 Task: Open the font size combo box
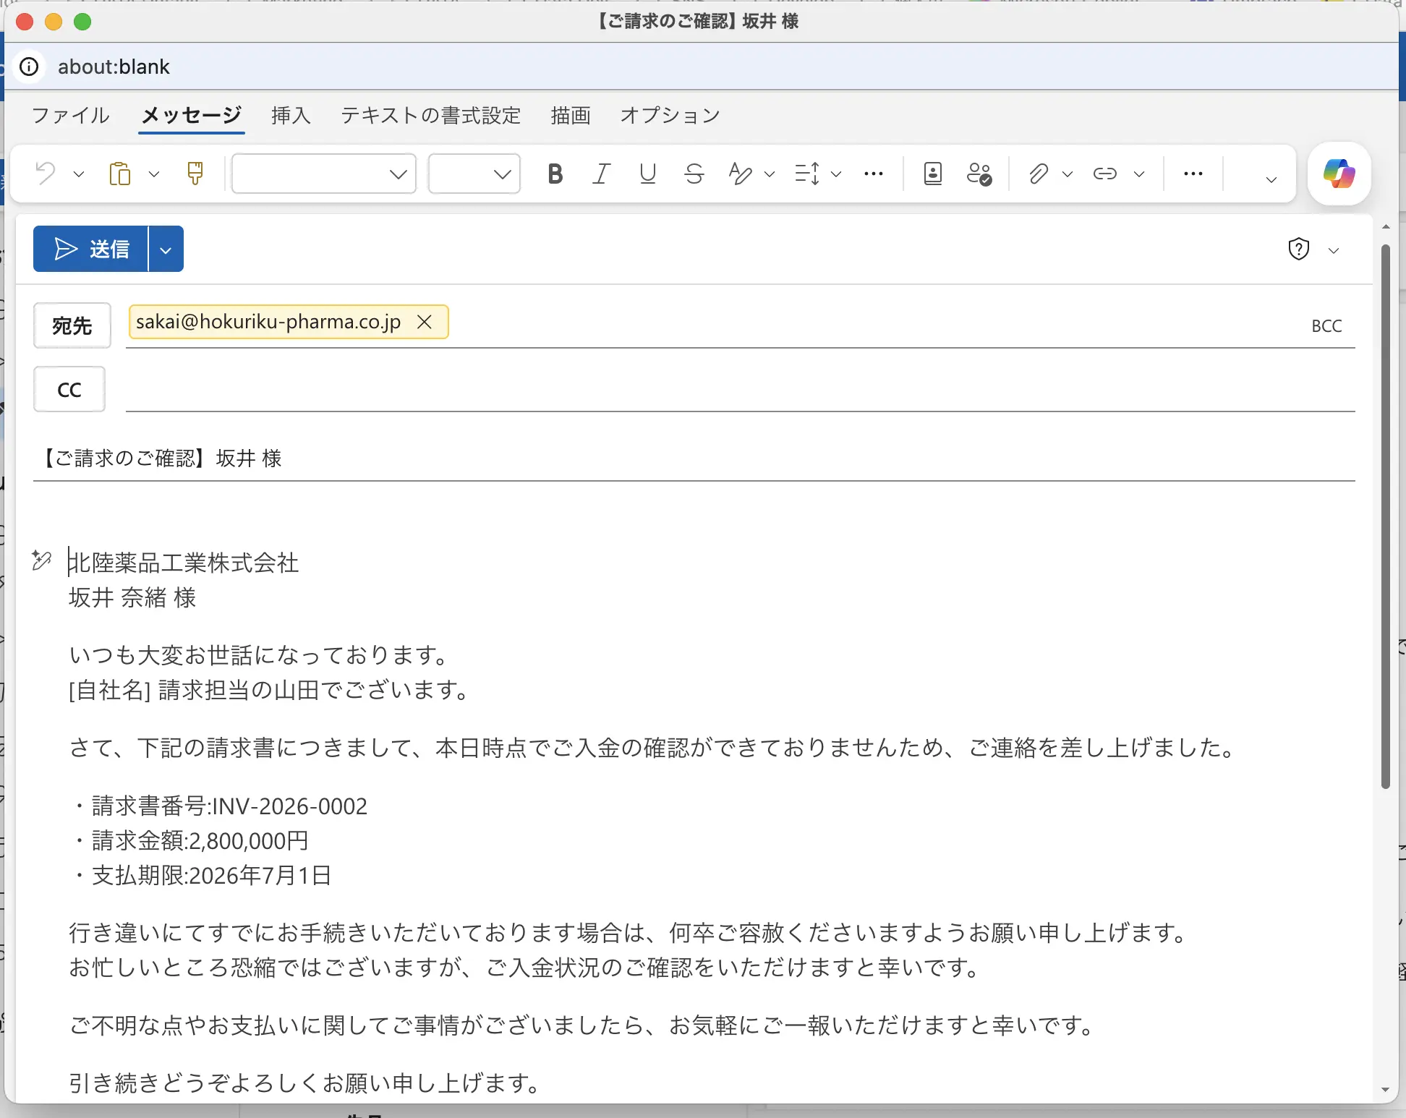point(474,174)
